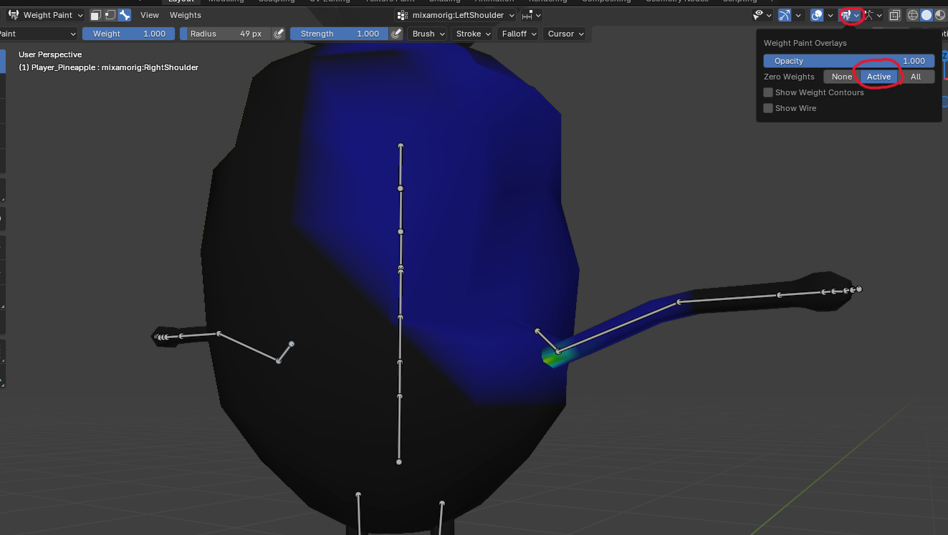Screen dimensions: 948x535
Task: Enable Show Wire checkbox
Action: point(768,108)
